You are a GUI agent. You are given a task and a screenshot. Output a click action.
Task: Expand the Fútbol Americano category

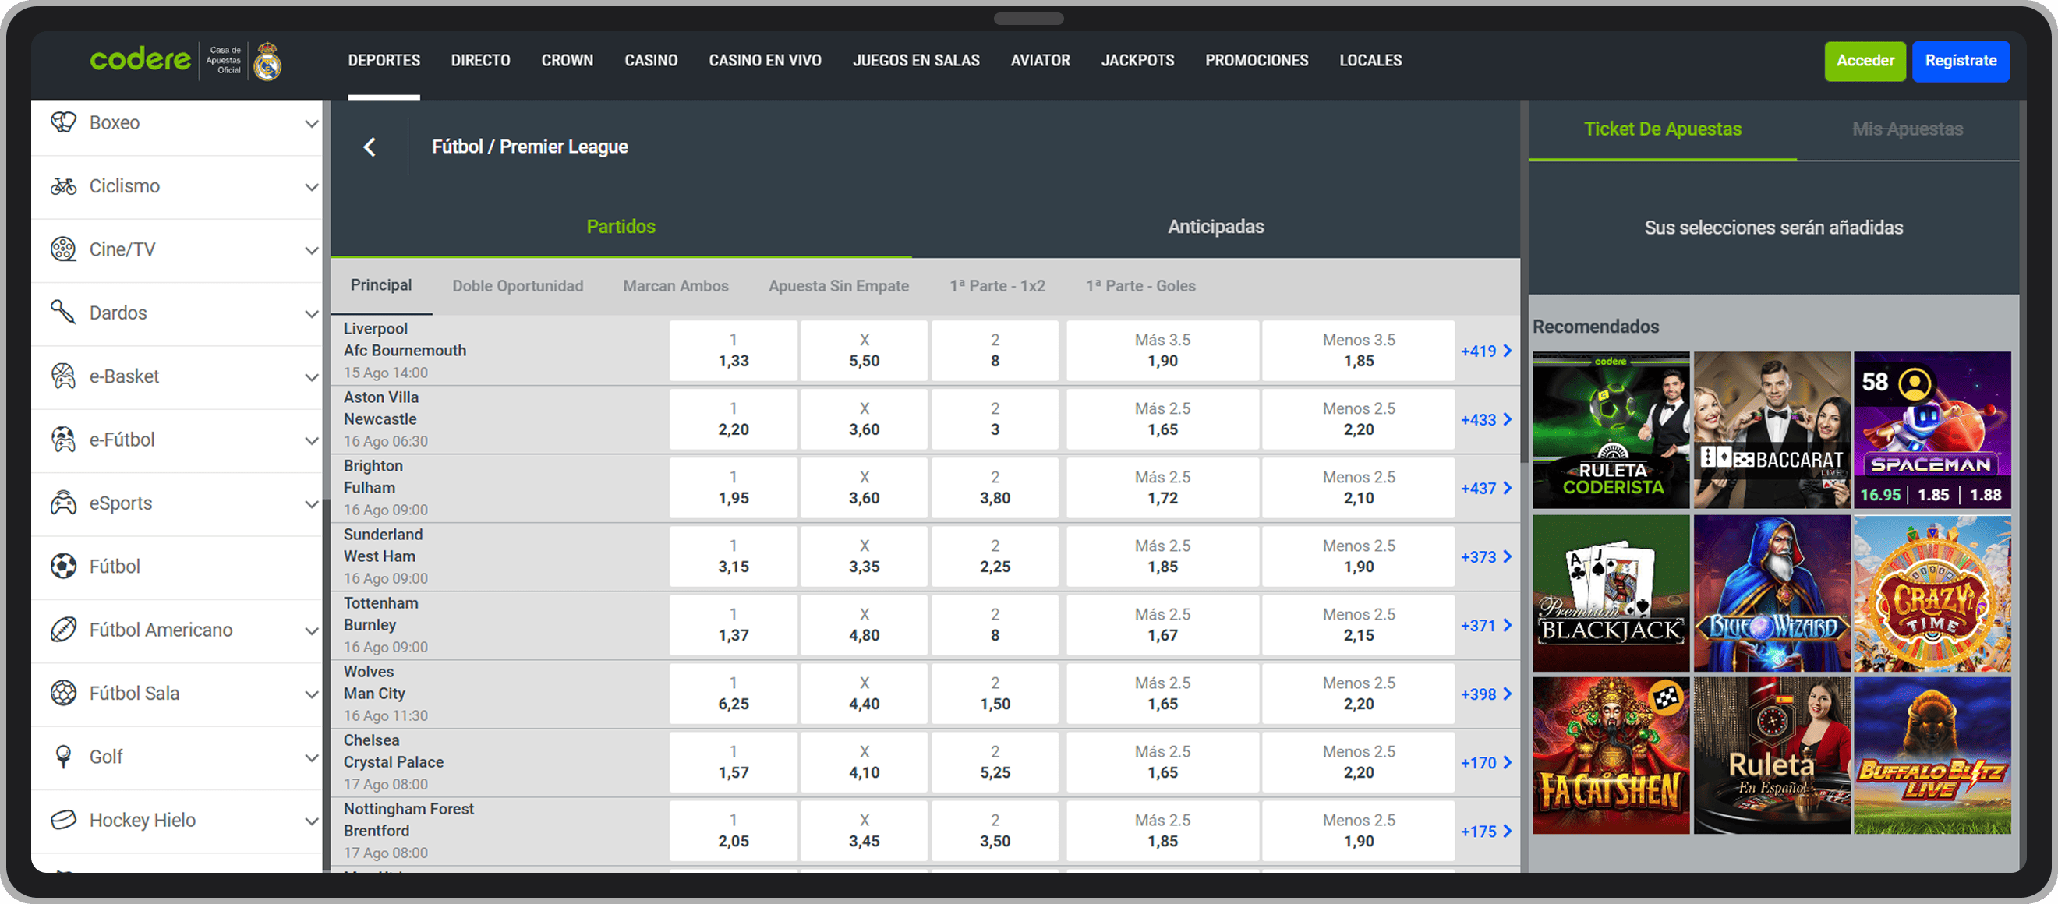[x=312, y=631]
